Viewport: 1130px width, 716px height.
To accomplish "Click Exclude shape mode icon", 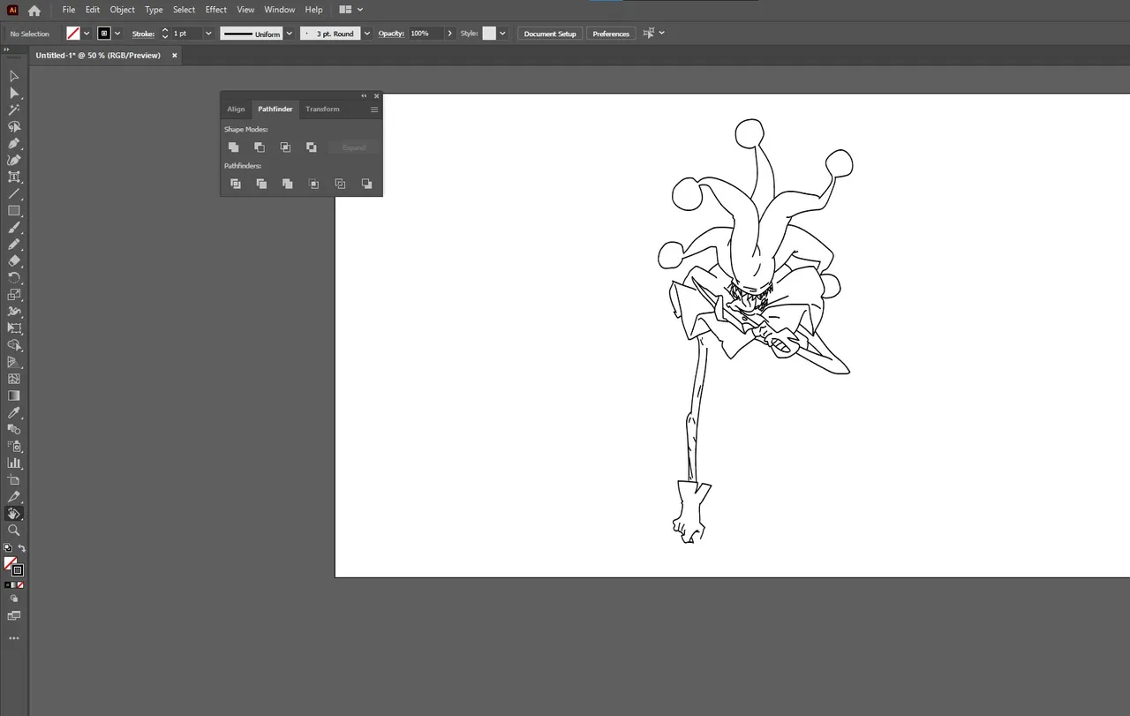I will pos(312,147).
